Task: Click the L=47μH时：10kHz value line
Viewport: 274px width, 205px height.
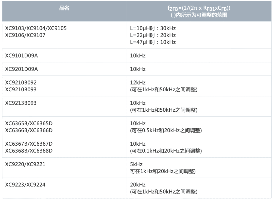Action: pyautogui.click(x=153, y=42)
